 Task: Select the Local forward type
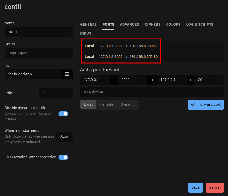(88, 104)
